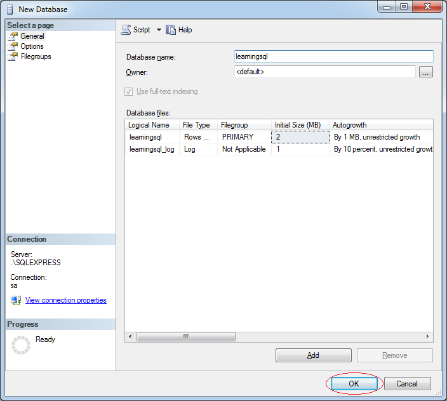Click the Not Applicable filegroup cell
Screen dimensions: 447x401
[244, 149]
